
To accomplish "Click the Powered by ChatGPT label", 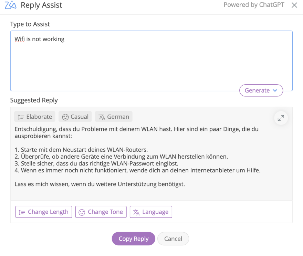I will 254,5.
